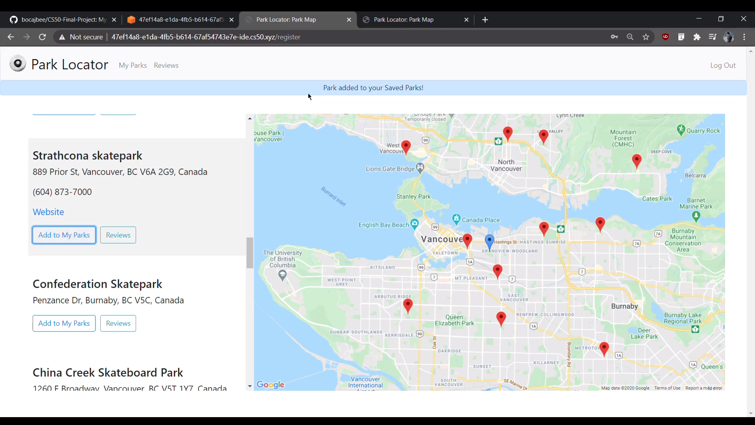The image size is (755, 425).
Task: Click the password manager key icon
Action: [x=615, y=37]
